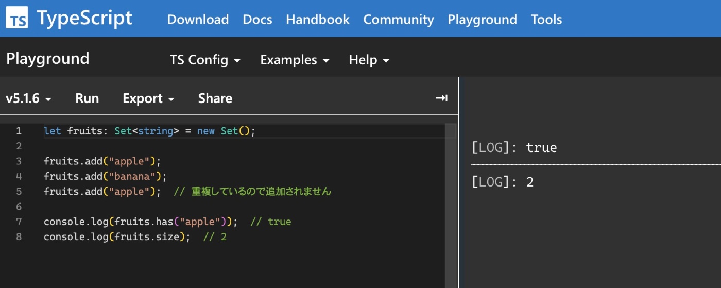Expand the TS Config dropdown
Screen dimensions: 721x288
coord(205,60)
